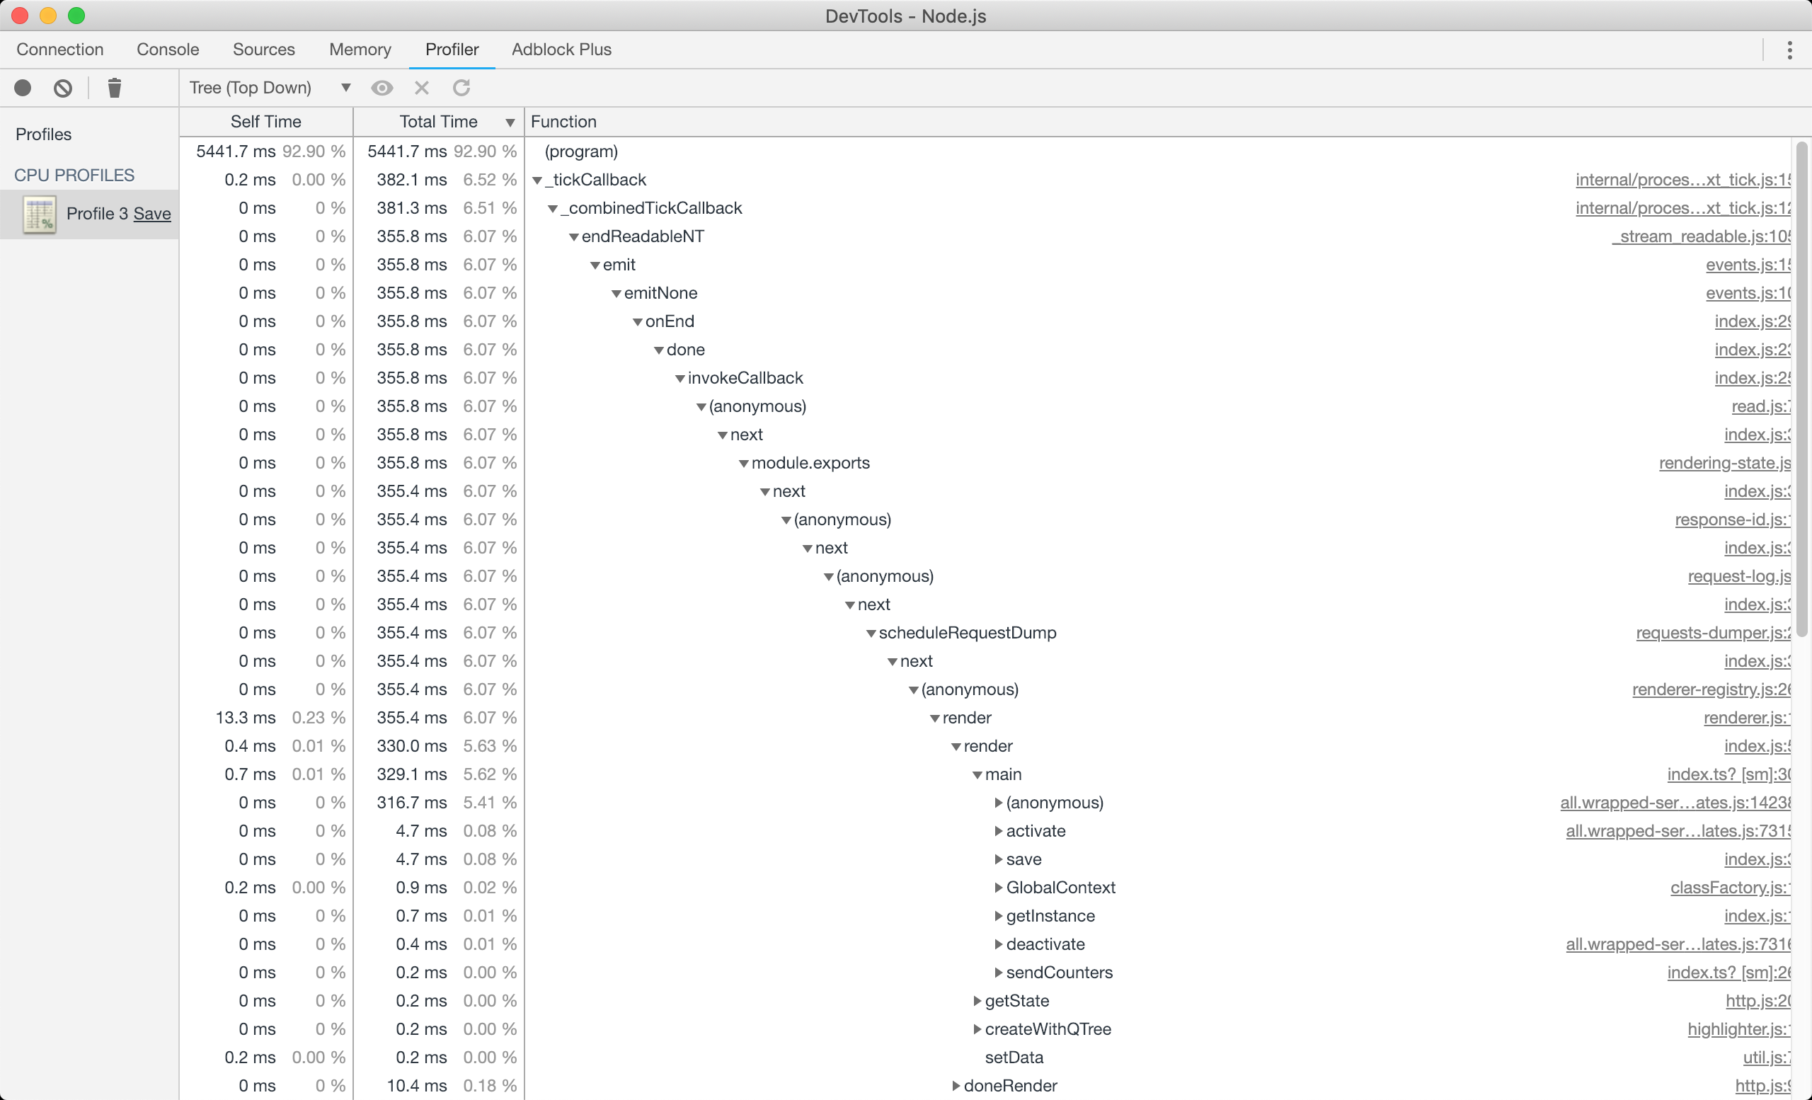Image resolution: width=1812 pixels, height=1100 pixels.
Task: Collapse endReadableNT node
Action: [x=574, y=236]
